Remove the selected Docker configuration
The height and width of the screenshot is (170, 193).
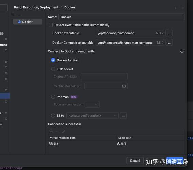pos(19,15)
